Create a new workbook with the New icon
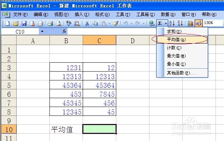224x141 pixels. [x=7, y=23]
